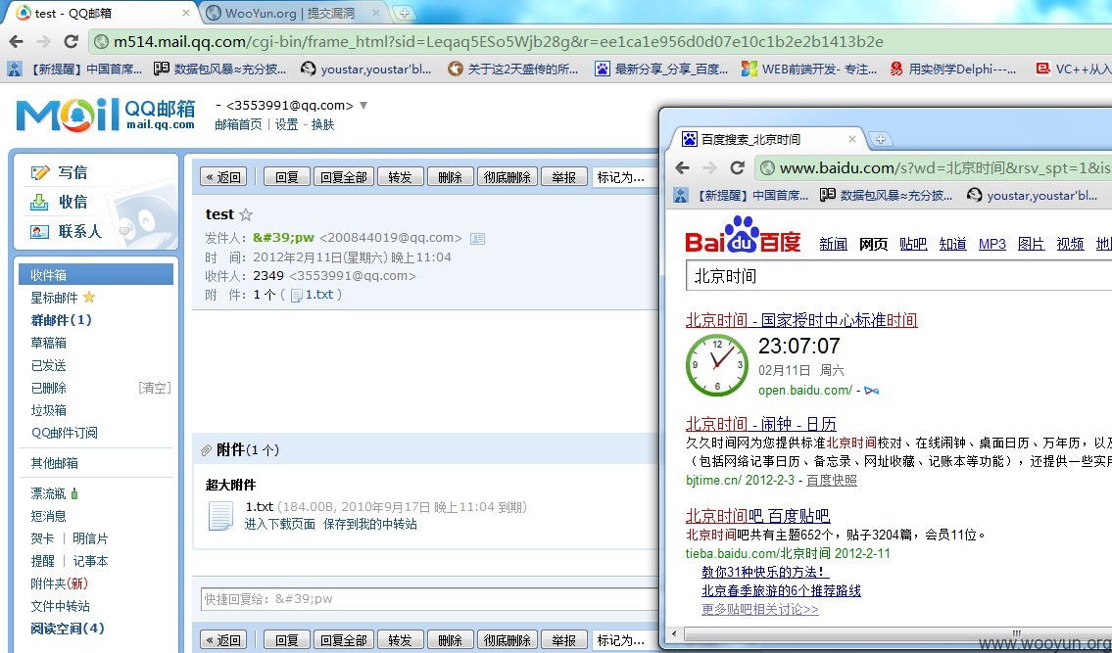Reload the Baidu search page
Image resolution: width=1112 pixels, height=653 pixels.
[737, 168]
